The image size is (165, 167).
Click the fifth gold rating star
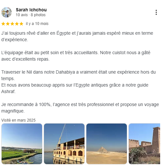[x=21, y=24]
